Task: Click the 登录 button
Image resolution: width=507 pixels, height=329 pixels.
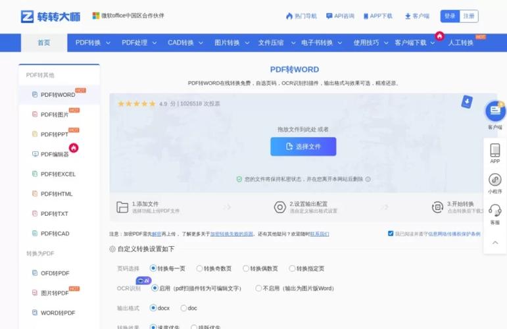Action: [x=450, y=16]
